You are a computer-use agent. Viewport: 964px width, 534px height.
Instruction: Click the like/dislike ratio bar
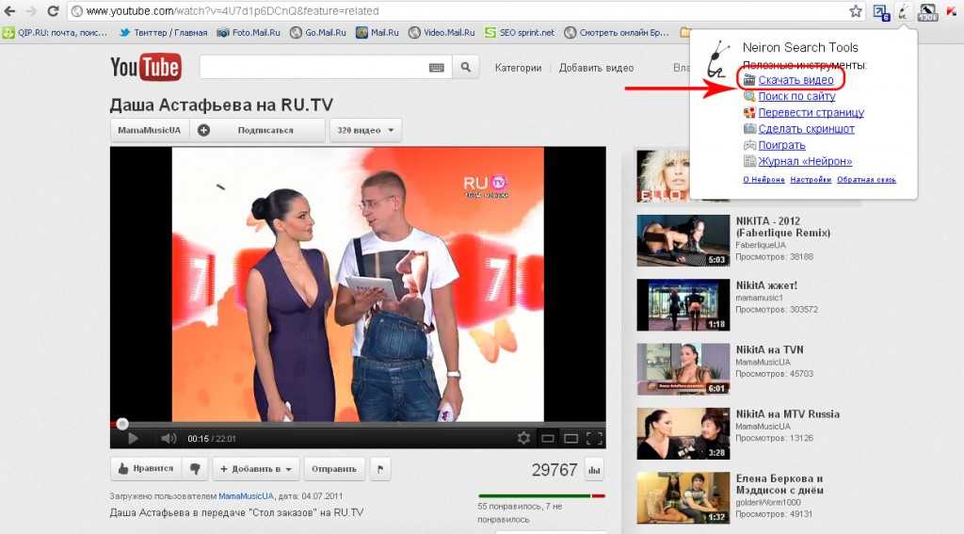(541, 495)
